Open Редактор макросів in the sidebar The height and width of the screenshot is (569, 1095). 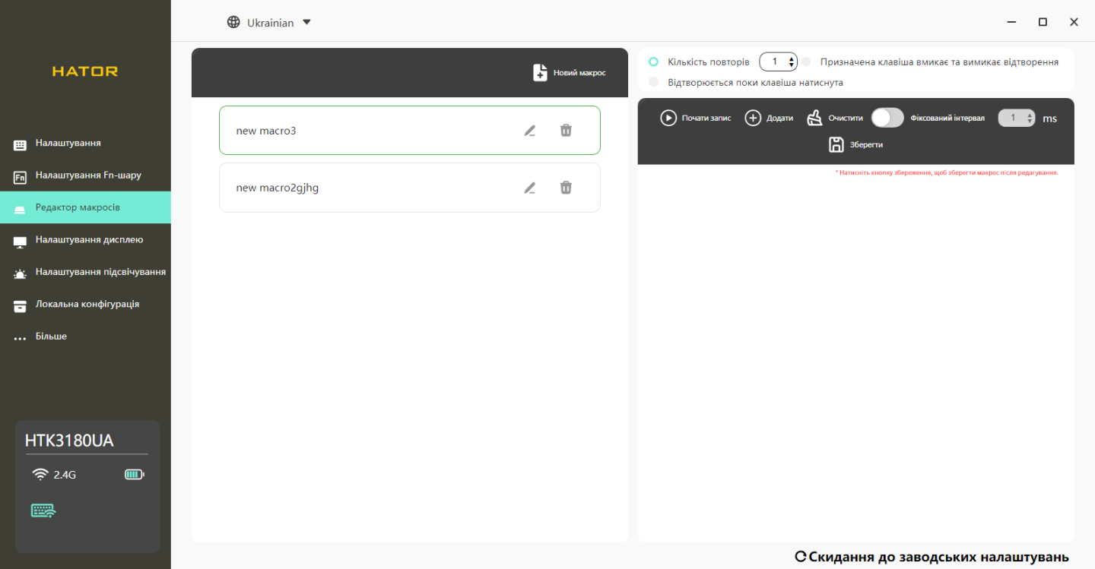85,207
